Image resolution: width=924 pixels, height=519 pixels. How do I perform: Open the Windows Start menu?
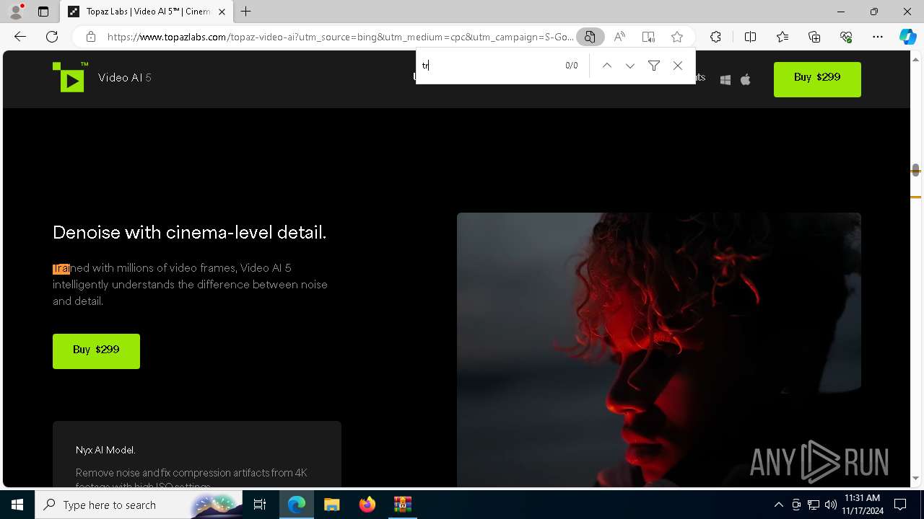[x=17, y=505]
